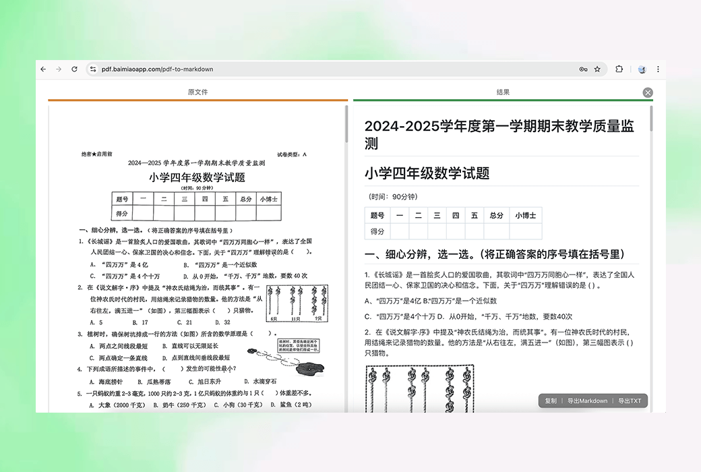Close the result view with X button
This screenshot has width=701, height=472.
coord(648,92)
